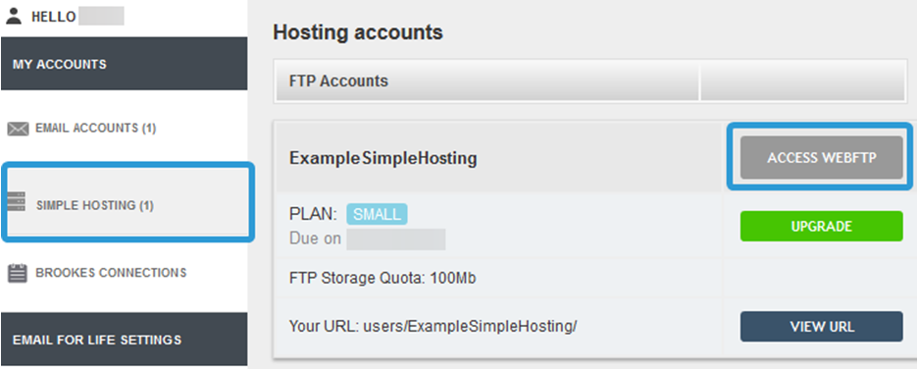
Task: Select EMAIL ACCOUNTS (1) in sidebar
Action: (x=95, y=129)
